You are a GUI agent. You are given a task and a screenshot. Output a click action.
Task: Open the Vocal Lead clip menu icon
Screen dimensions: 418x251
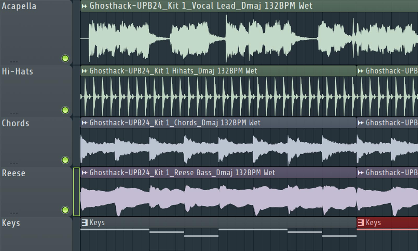click(84, 6)
